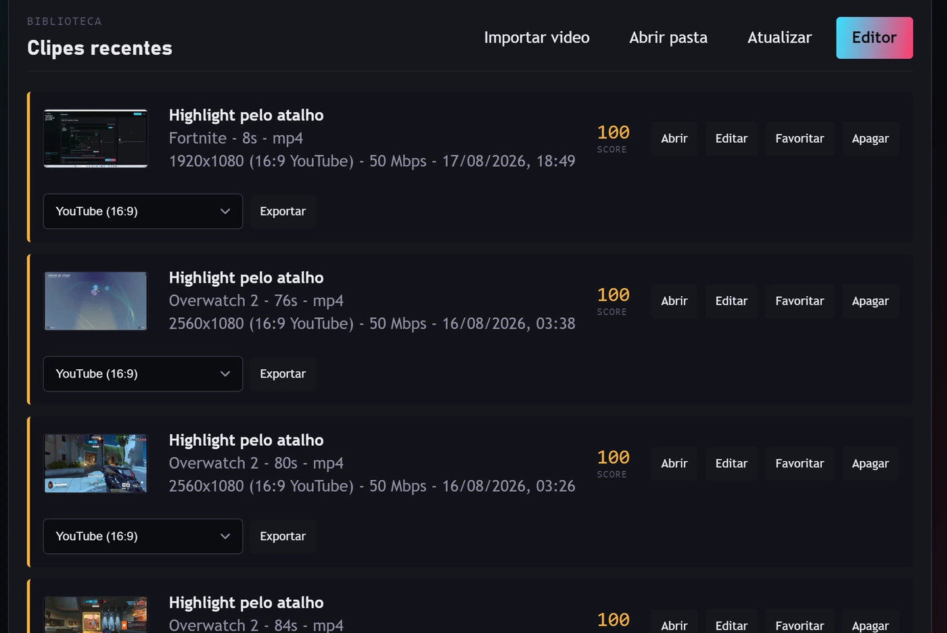Click Importar video in the header
The width and height of the screenshot is (947, 633).
click(x=536, y=38)
